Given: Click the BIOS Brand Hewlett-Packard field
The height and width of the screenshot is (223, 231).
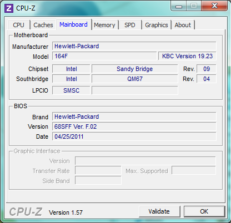Looking at the screenshot, I should pyautogui.click(x=134, y=116).
